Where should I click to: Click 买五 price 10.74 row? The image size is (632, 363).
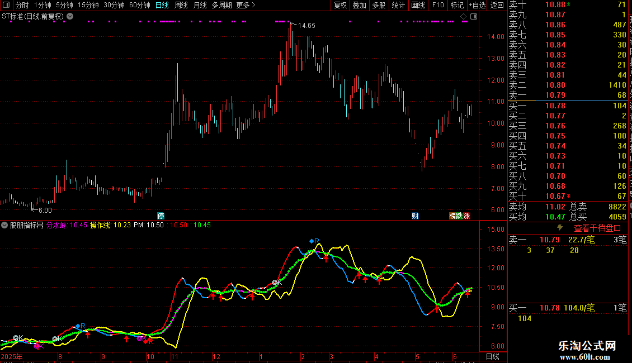pyautogui.click(x=568, y=146)
